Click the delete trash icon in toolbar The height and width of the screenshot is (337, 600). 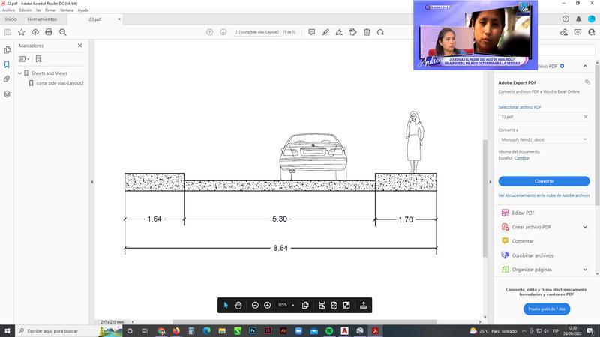[367, 32]
